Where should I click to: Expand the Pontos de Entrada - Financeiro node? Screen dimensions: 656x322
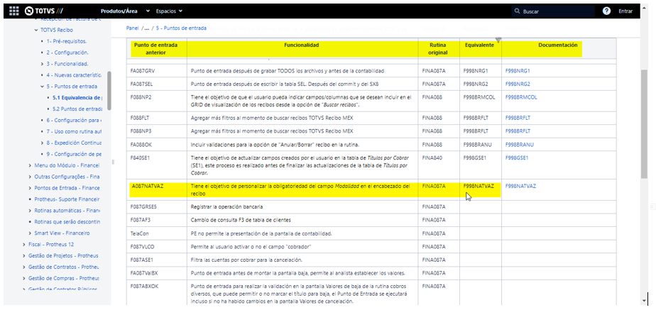click(x=30, y=188)
